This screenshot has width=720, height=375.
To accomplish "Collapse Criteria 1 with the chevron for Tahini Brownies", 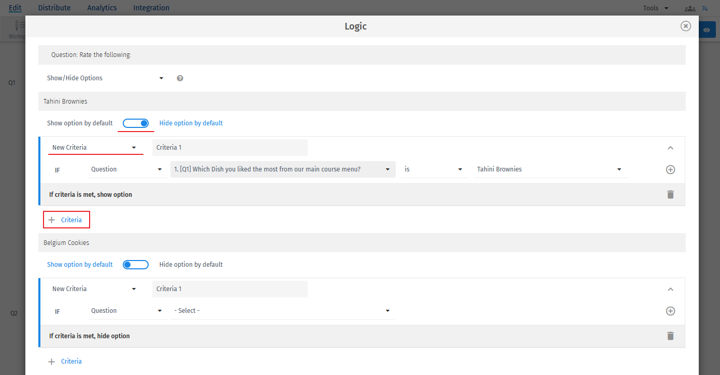I will tap(670, 148).
